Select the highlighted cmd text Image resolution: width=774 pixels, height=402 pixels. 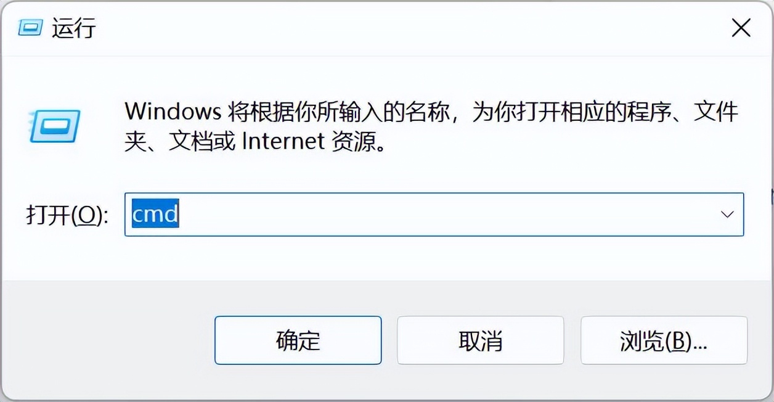[153, 215]
